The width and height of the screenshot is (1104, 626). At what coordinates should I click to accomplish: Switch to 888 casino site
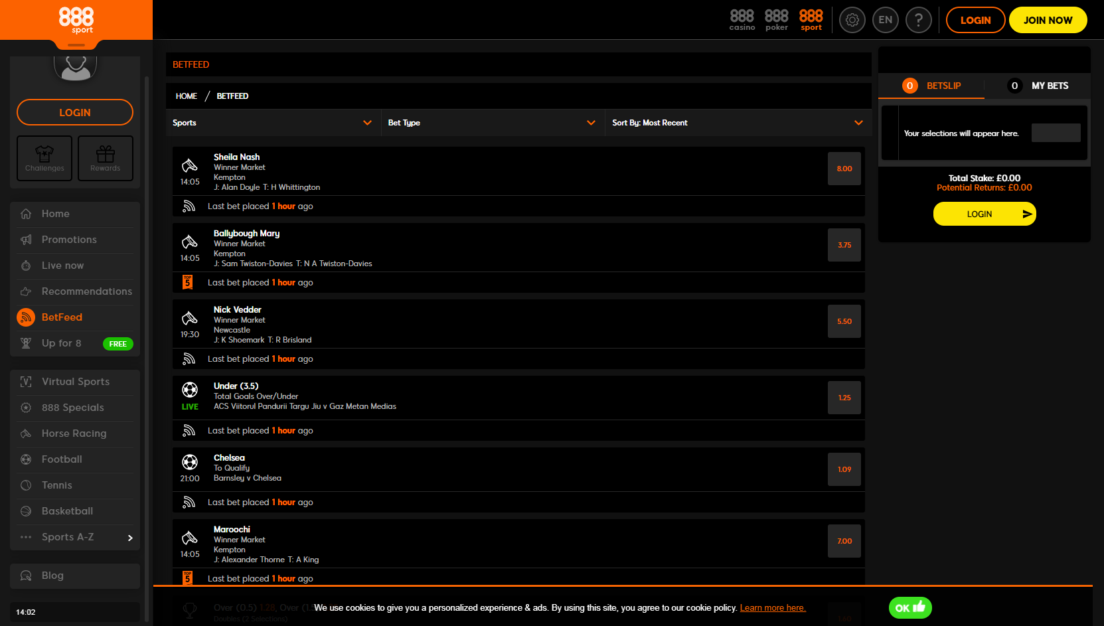pyautogui.click(x=742, y=20)
